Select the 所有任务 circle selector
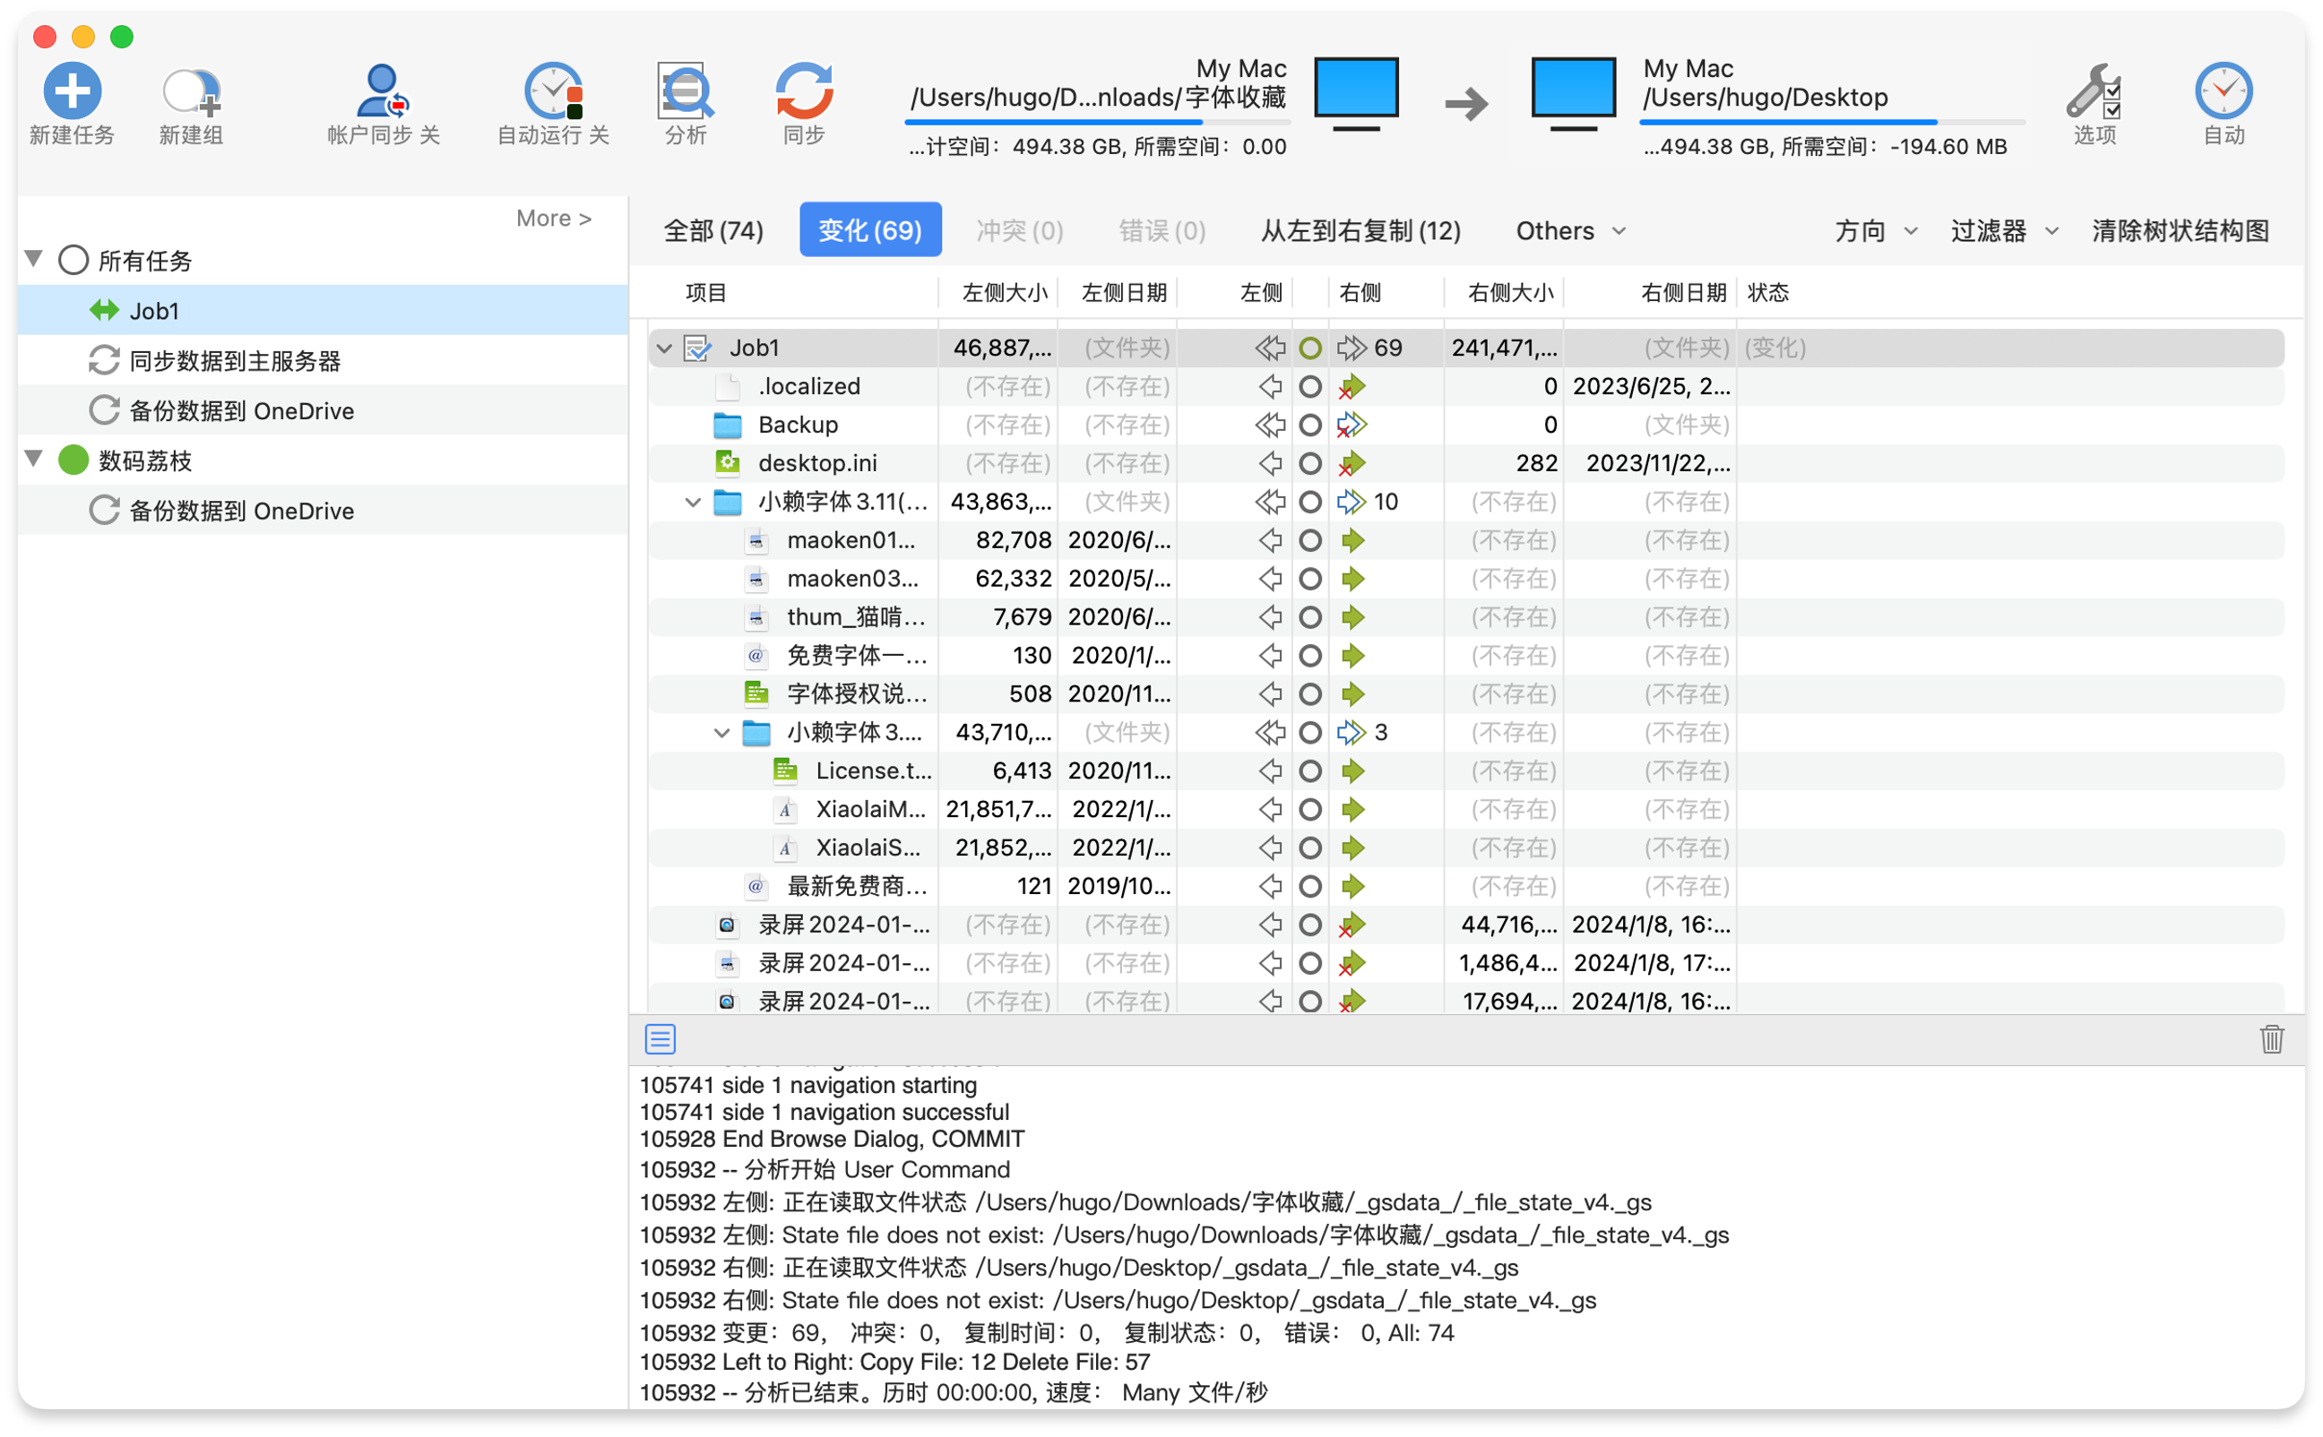This screenshot has height=1437, width=2323. (x=73, y=261)
